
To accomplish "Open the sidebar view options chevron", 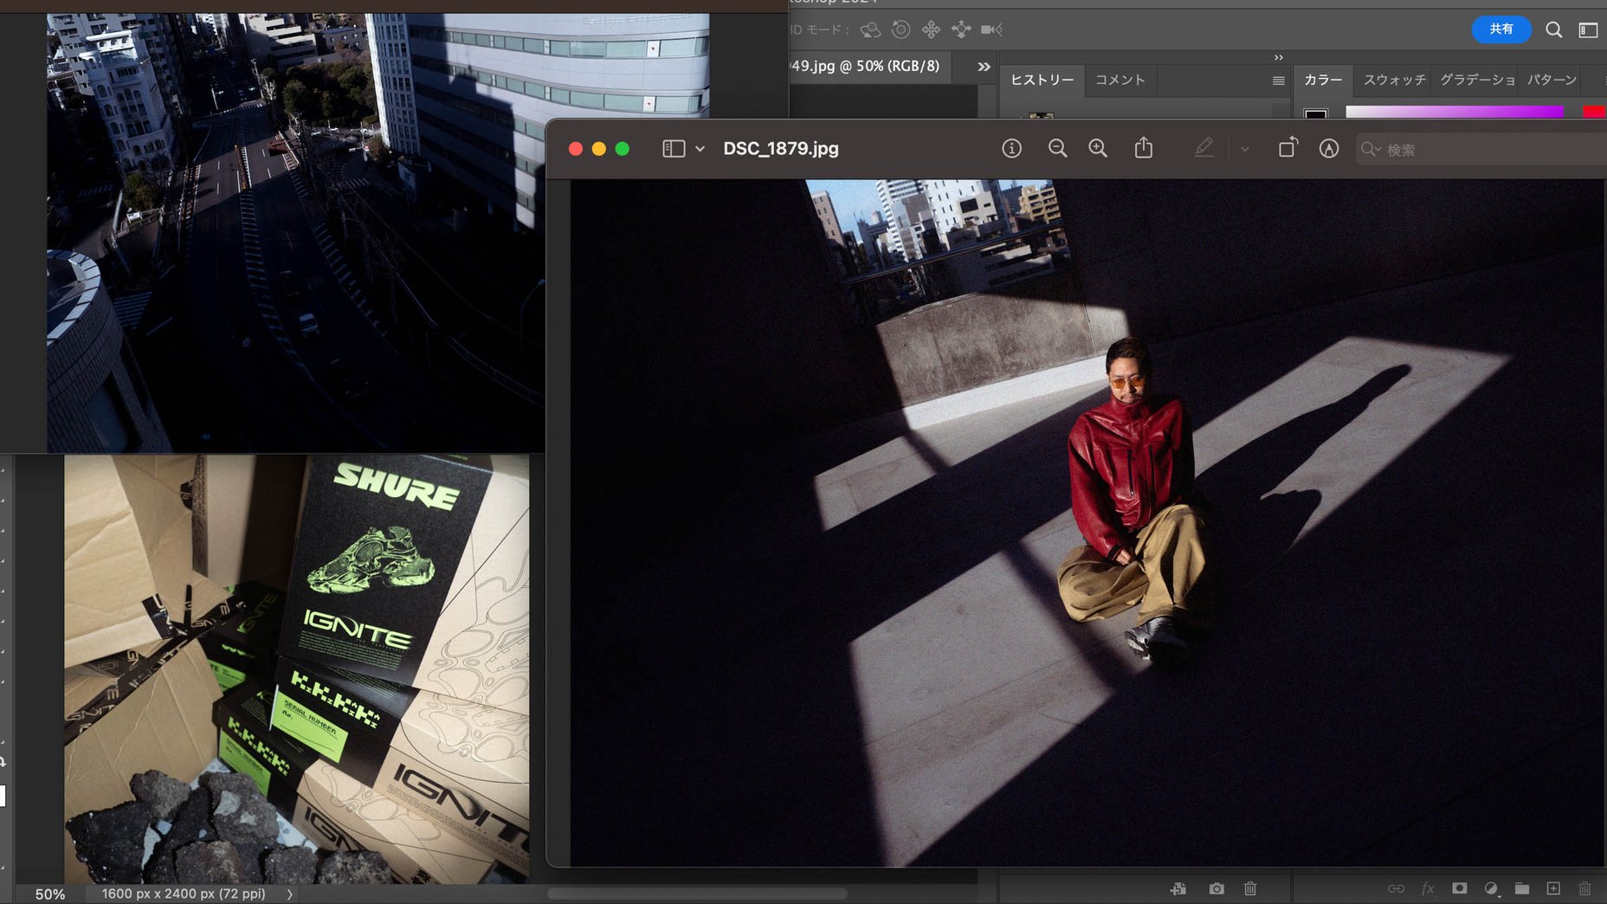I will tap(700, 149).
